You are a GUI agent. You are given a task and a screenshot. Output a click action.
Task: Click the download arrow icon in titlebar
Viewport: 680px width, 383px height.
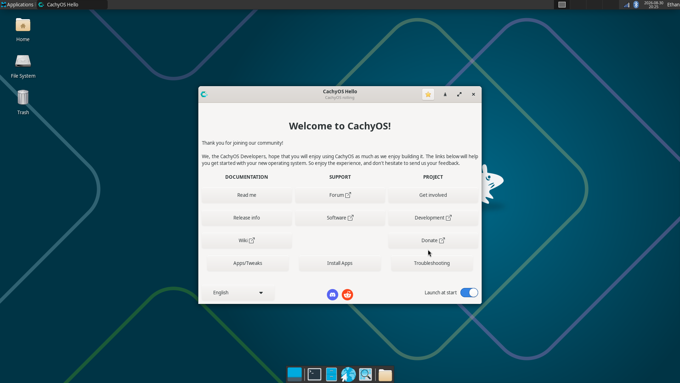[445, 94]
